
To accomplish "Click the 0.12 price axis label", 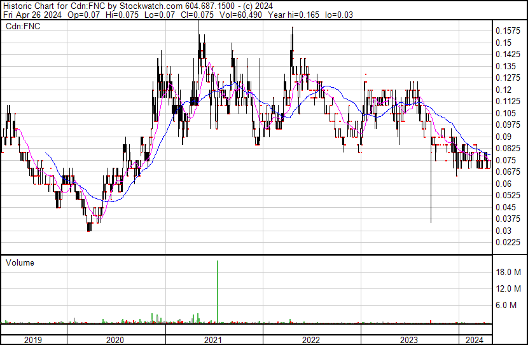I will pos(504,90).
